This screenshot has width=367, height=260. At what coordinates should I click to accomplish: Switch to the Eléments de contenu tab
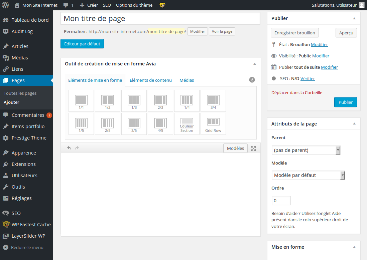click(150, 80)
